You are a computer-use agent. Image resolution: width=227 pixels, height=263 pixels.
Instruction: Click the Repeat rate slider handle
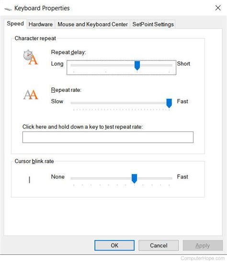click(x=169, y=103)
